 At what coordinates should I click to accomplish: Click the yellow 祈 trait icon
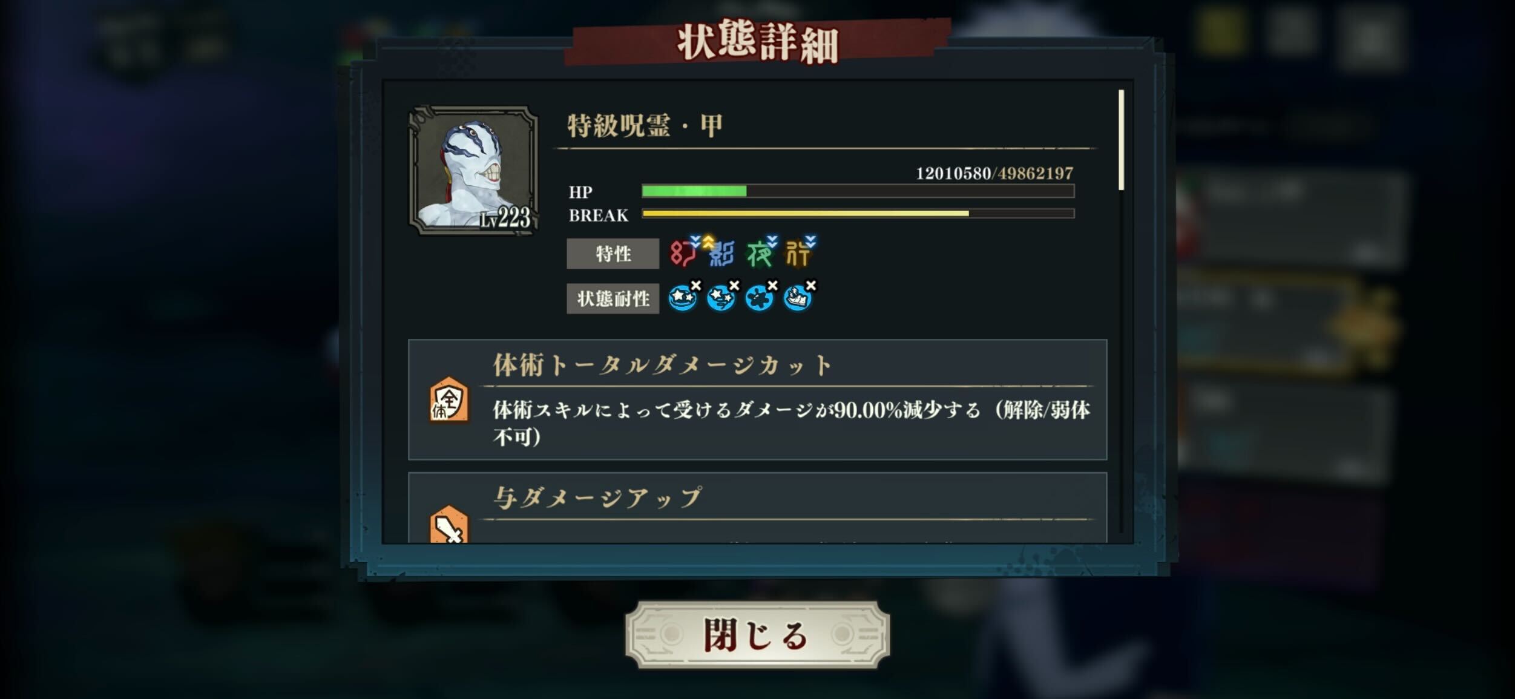tap(799, 252)
